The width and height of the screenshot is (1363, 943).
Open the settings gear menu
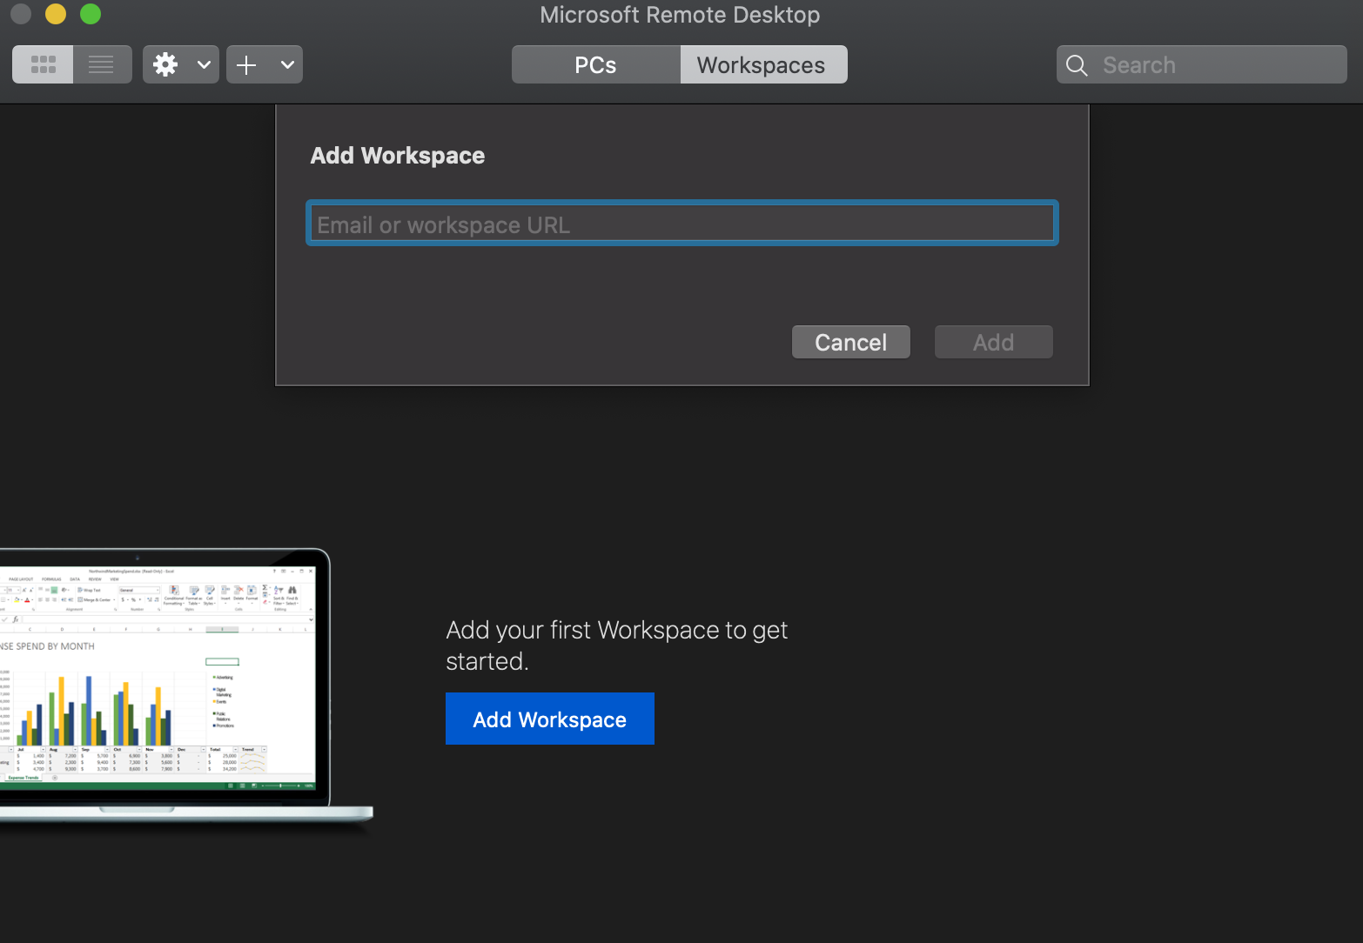coord(165,64)
